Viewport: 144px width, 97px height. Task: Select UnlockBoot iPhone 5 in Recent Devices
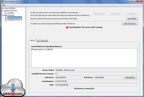(x=14, y=17)
